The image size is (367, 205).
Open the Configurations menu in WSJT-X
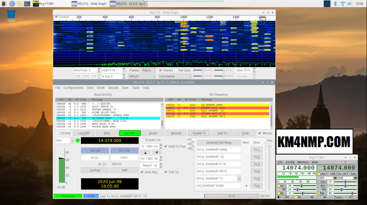(73, 87)
